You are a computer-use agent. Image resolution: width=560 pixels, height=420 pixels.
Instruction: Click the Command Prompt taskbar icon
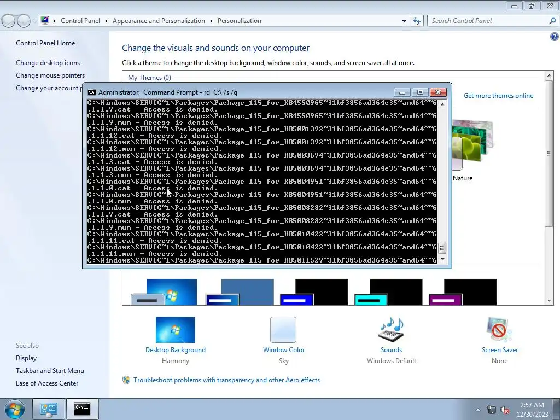click(82, 409)
